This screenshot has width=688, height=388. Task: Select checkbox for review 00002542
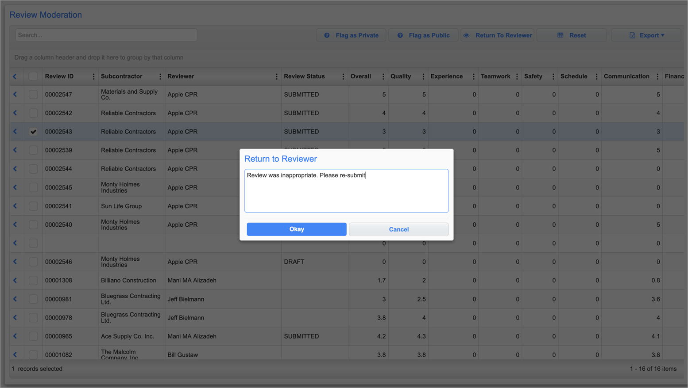click(33, 113)
